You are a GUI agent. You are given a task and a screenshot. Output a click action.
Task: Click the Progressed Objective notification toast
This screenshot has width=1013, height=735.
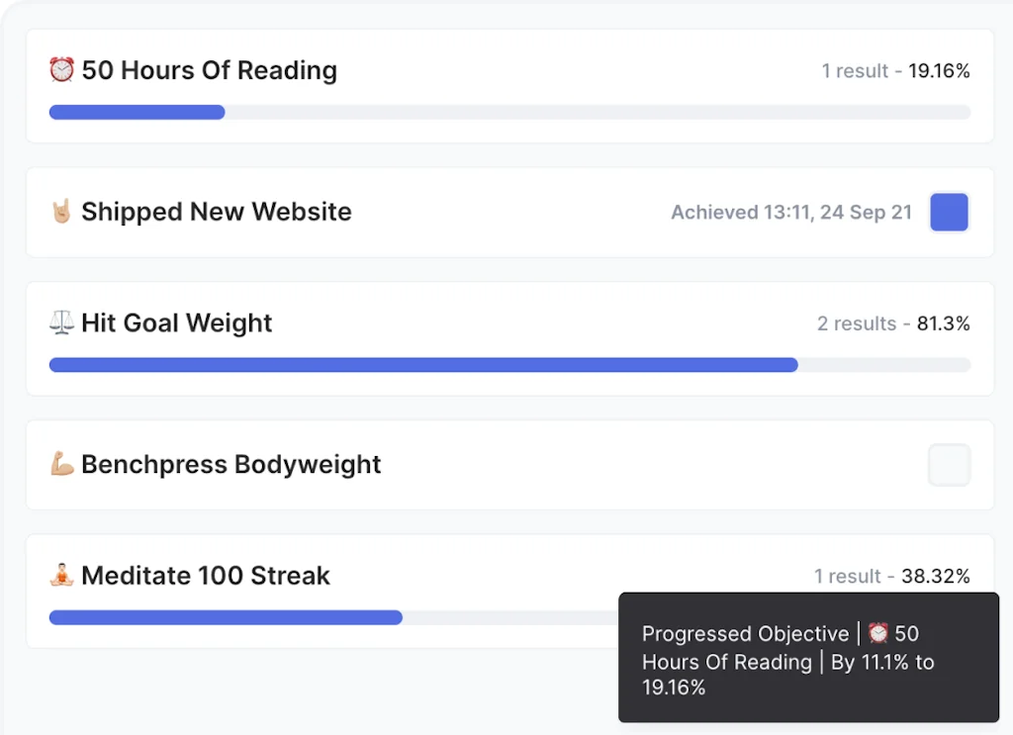click(808, 660)
